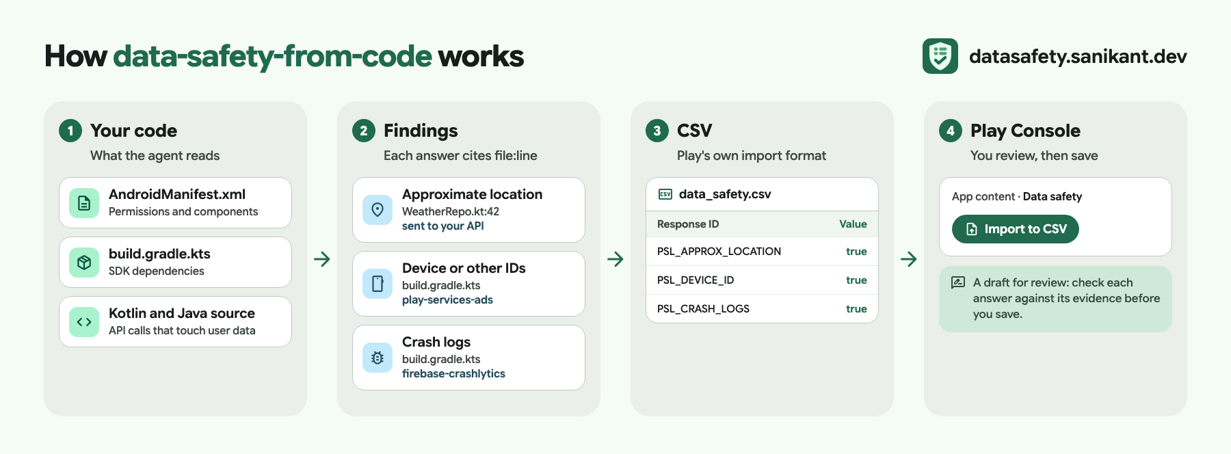Click 'SDK dependencies' text
Viewport: 1231px width, 454px height.
[157, 271]
